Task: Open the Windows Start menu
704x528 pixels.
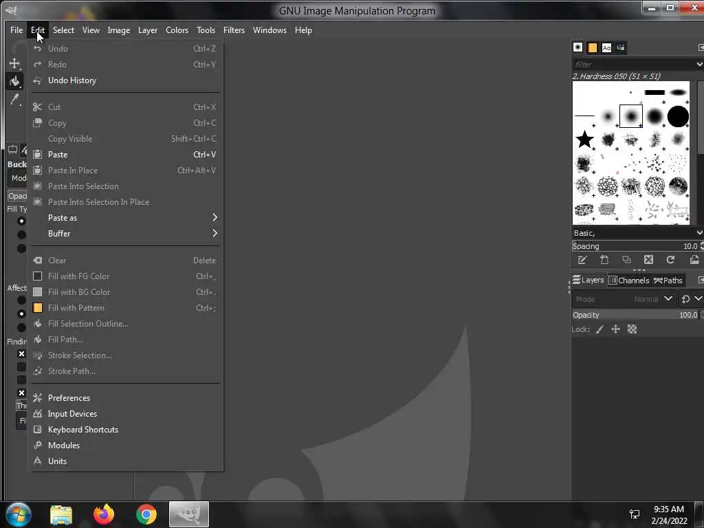Action: pyautogui.click(x=19, y=514)
